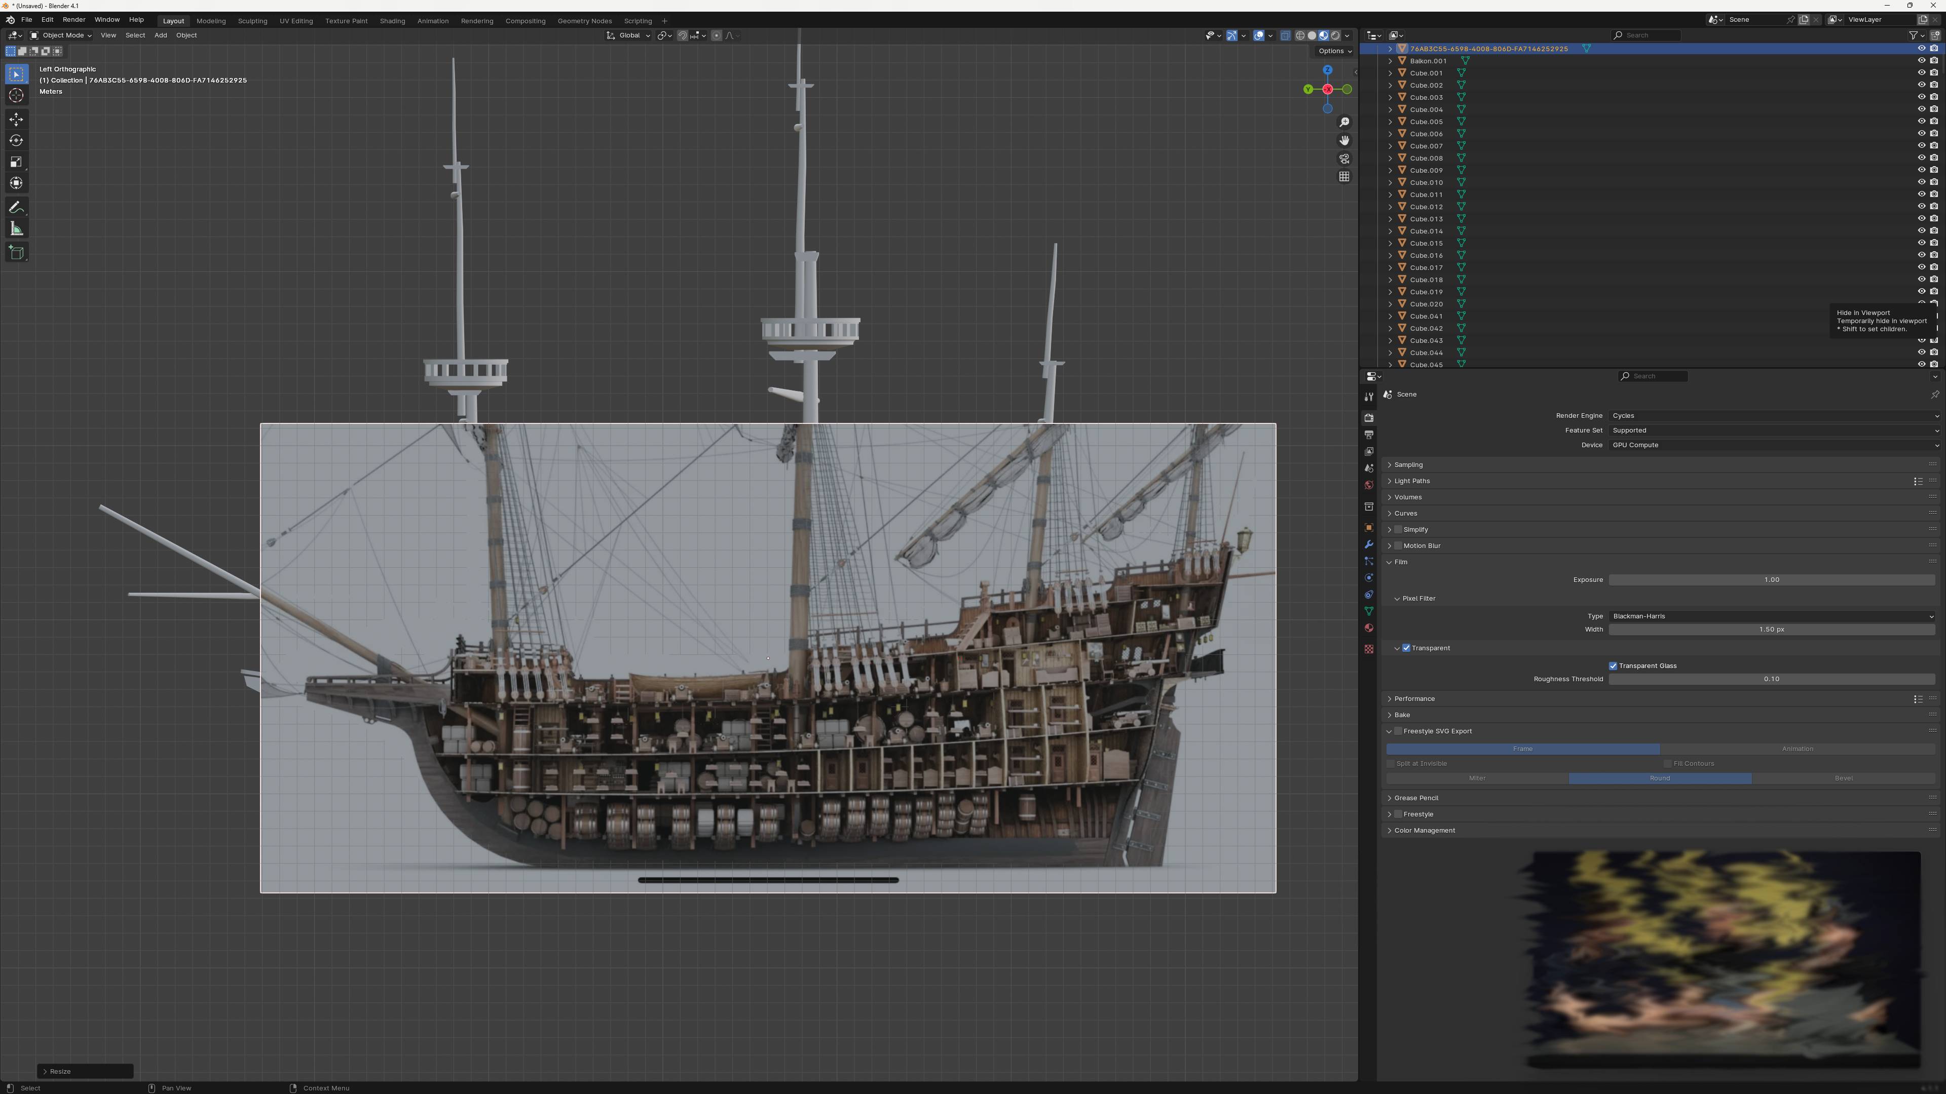The image size is (1946, 1094).
Task: Click the outliner Search field
Action: click(x=1646, y=35)
